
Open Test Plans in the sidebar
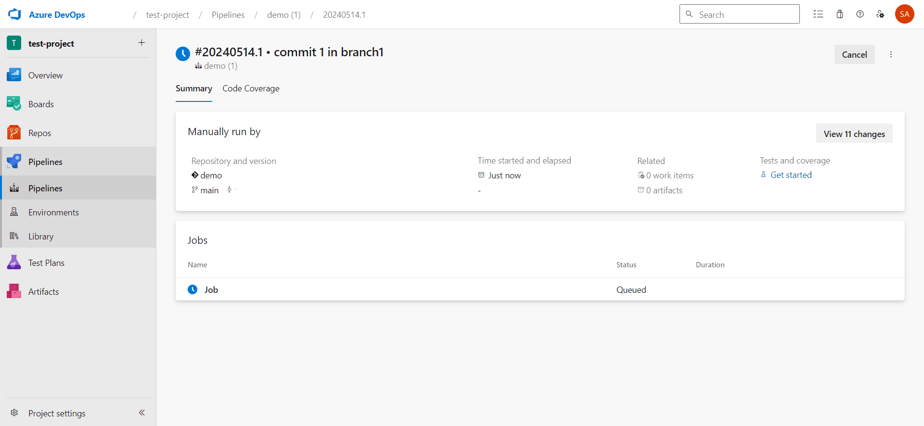click(46, 263)
